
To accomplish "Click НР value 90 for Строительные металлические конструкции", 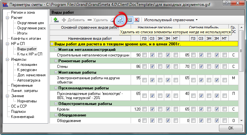I will click(x=138, y=55).
